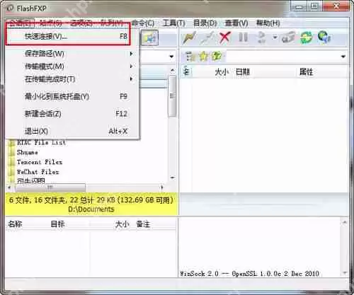This screenshot has height=295, width=354.
Task: Choose 快速连接(V)... from the menu
Action: (x=73, y=36)
